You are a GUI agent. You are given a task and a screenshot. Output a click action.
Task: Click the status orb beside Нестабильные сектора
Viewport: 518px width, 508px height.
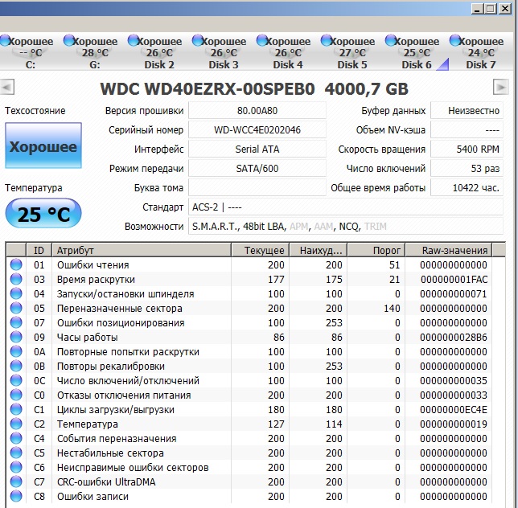click(16, 453)
